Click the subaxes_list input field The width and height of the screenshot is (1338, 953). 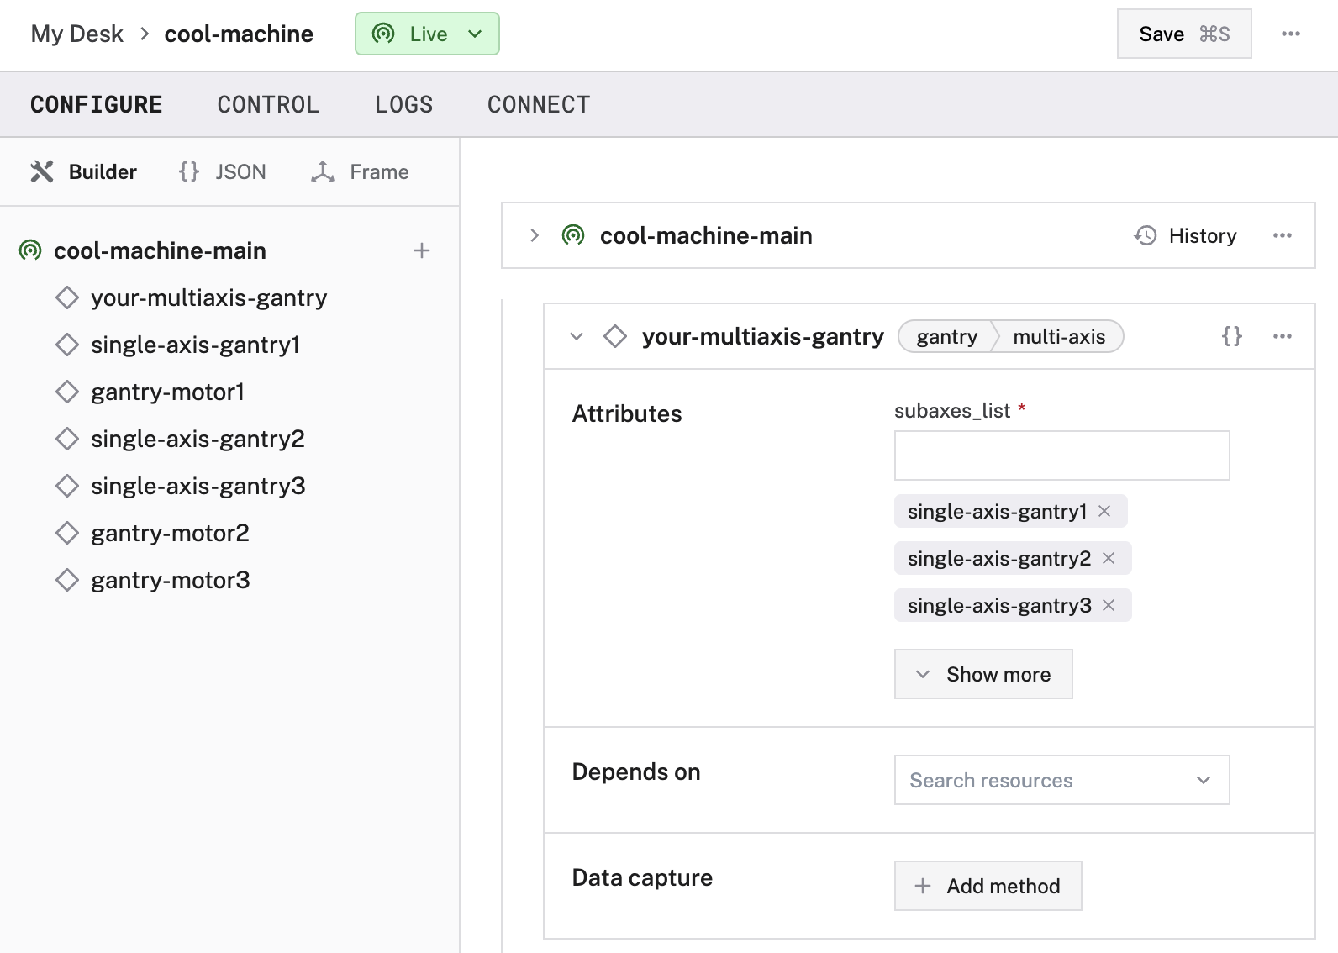(x=1061, y=455)
